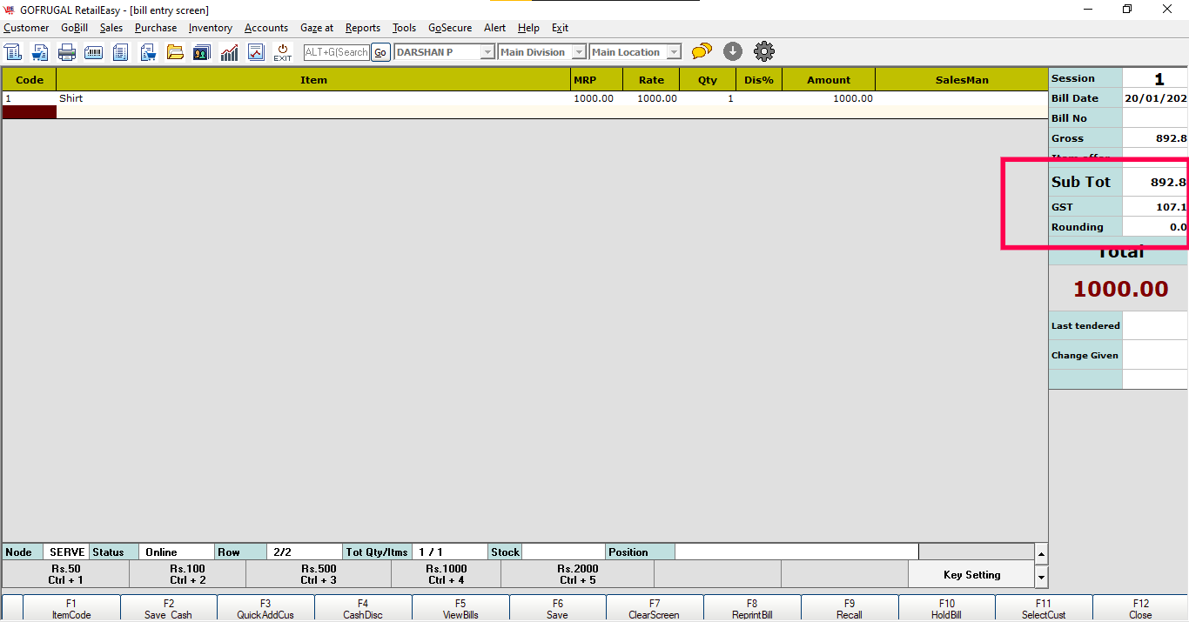The image size is (1189, 622).
Task: Click the round download arrow icon
Action: click(x=733, y=52)
